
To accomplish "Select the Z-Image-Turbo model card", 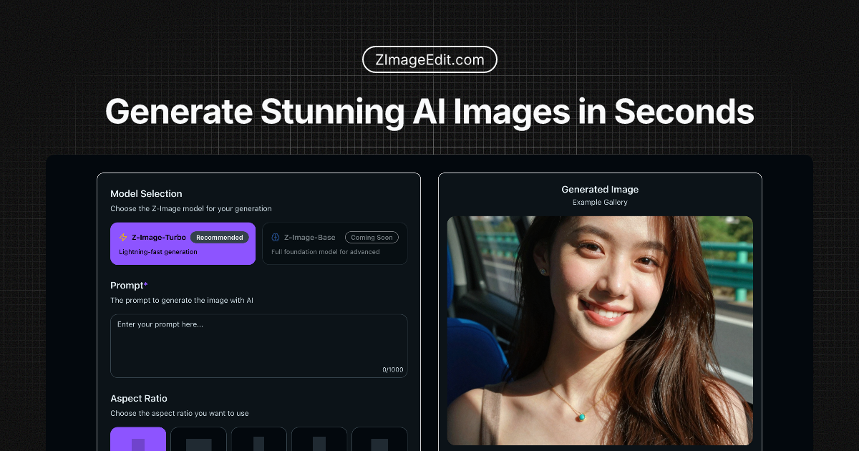I will point(183,243).
